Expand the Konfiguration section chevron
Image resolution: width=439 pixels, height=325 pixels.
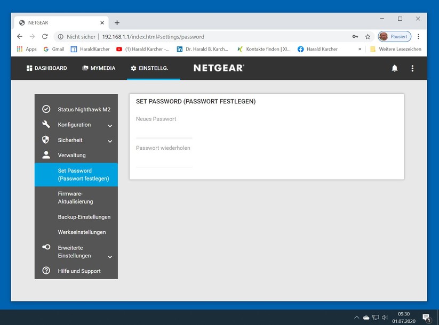point(110,126)
